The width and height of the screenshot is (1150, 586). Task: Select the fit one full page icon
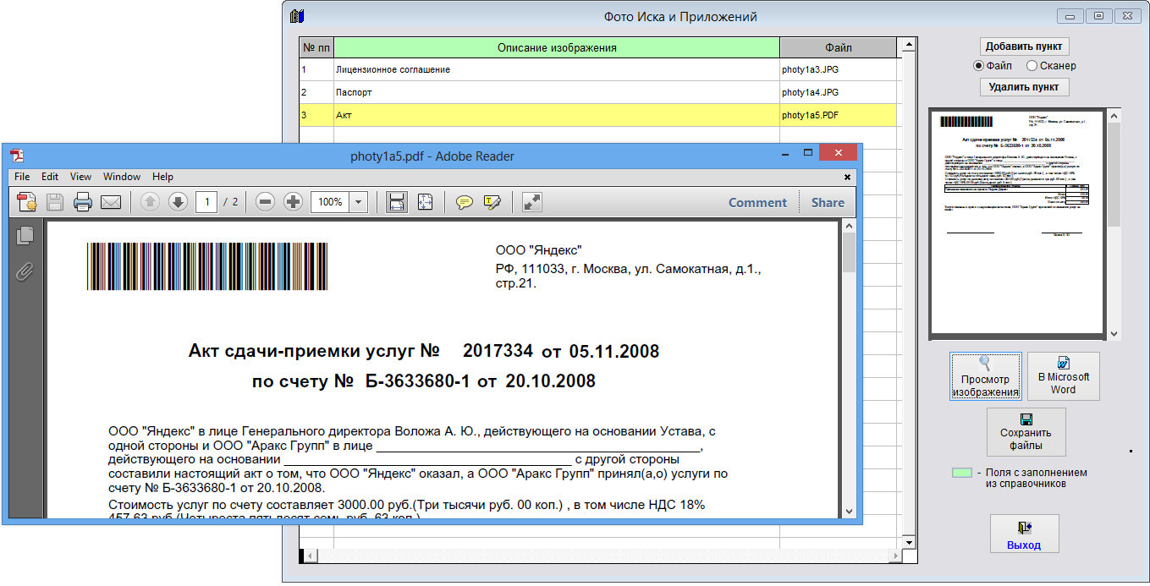coord(425,202)
